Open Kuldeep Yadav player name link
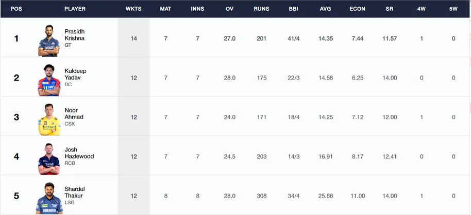The image size is (471, 215). (x=75, y=74)
